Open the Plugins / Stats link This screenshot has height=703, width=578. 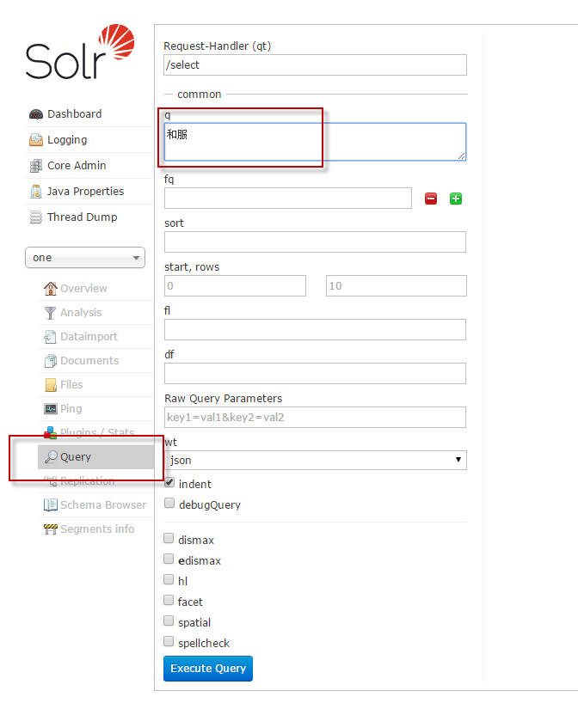[95, 432]
